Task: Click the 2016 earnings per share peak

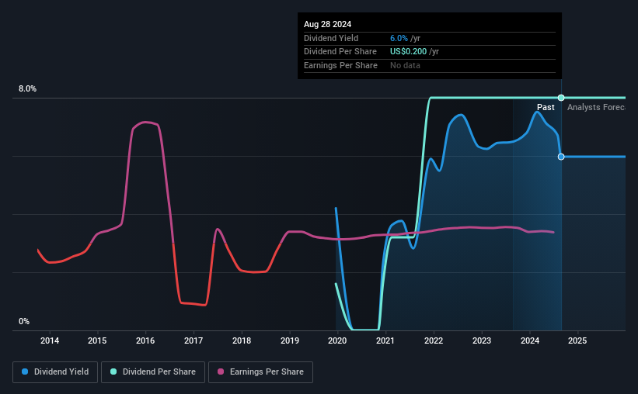Action: tap(145, 122)
